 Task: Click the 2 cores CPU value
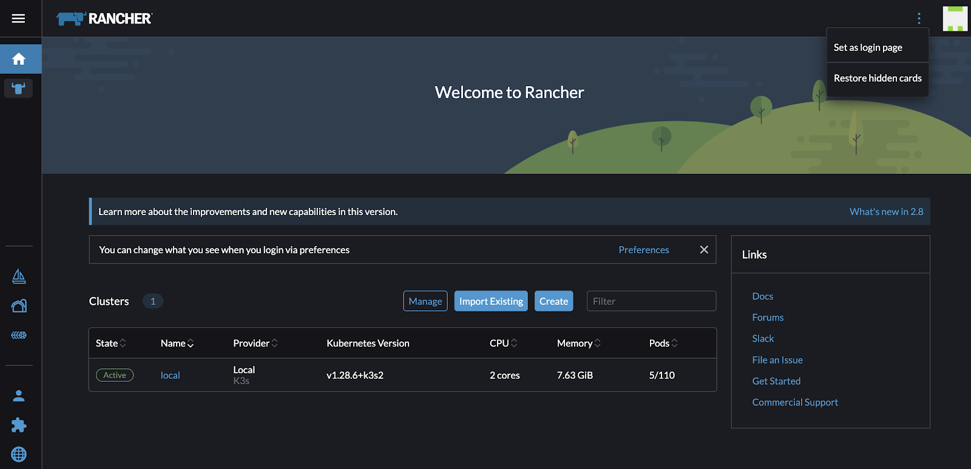[x=504, y=375]
